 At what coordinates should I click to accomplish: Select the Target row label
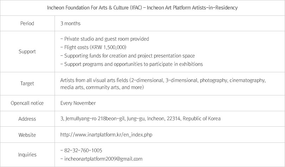point(27,83)
